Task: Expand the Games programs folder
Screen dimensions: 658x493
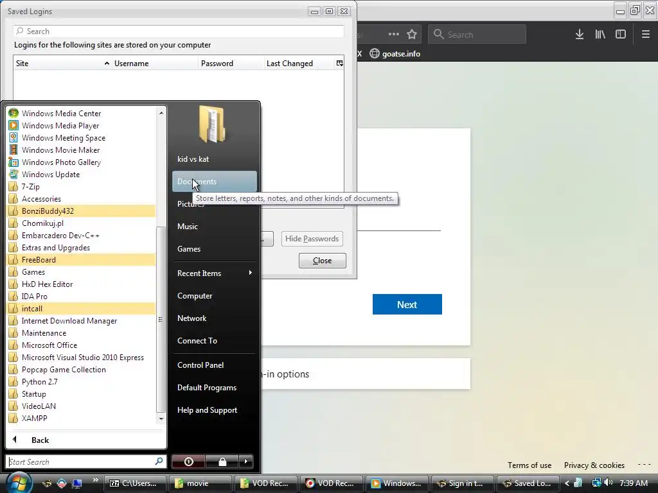Action: click(x=82, y=272)
